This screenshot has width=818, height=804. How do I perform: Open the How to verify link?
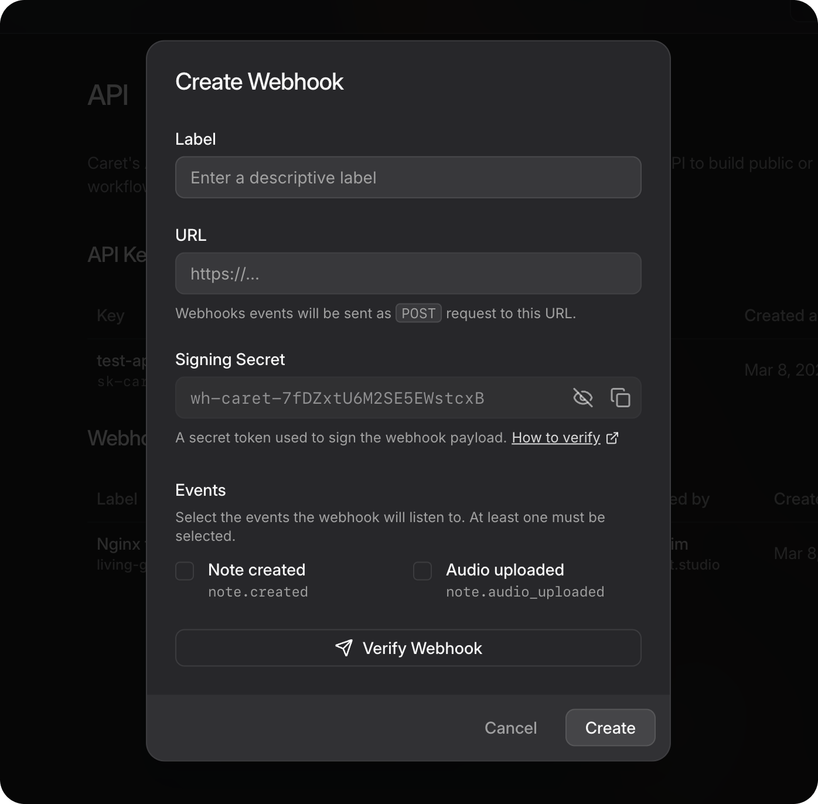pos(555,438)
